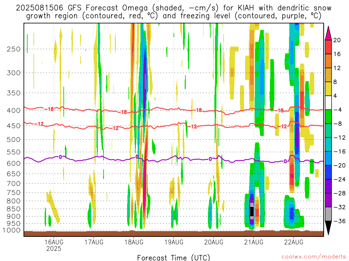
Task: Click the 500 pressure level label
Action: point(14,140)
